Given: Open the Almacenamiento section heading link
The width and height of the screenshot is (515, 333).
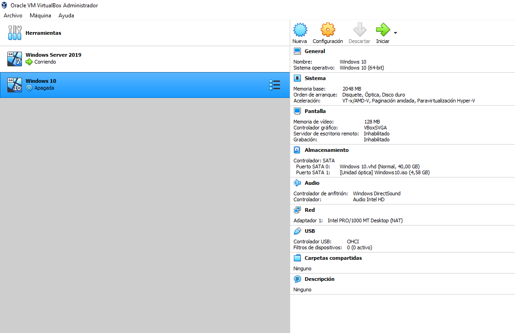Looking at the screenshot, I should pos(326,150).
